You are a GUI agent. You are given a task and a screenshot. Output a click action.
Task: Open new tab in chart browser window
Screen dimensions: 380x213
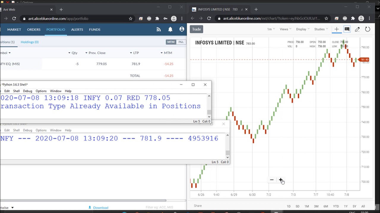(x=256, y=9)
